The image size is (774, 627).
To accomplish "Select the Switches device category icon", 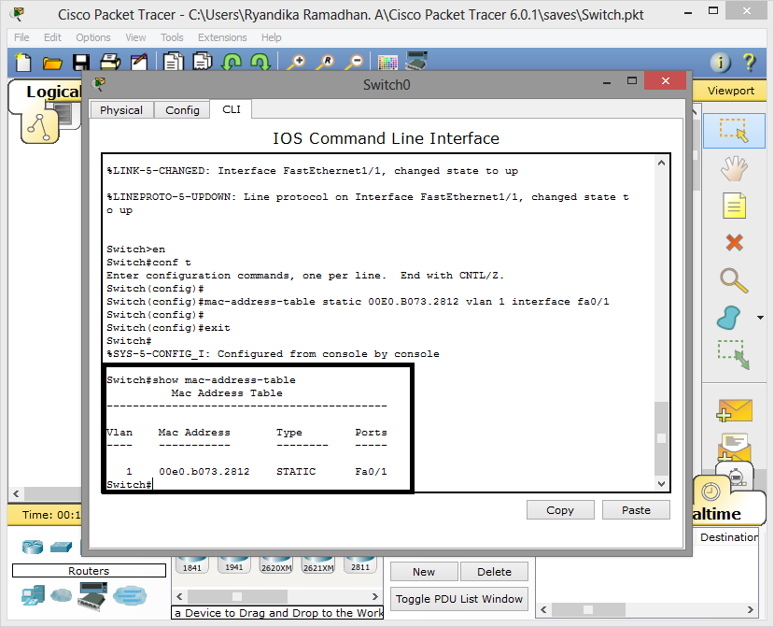I will [61, 547].
